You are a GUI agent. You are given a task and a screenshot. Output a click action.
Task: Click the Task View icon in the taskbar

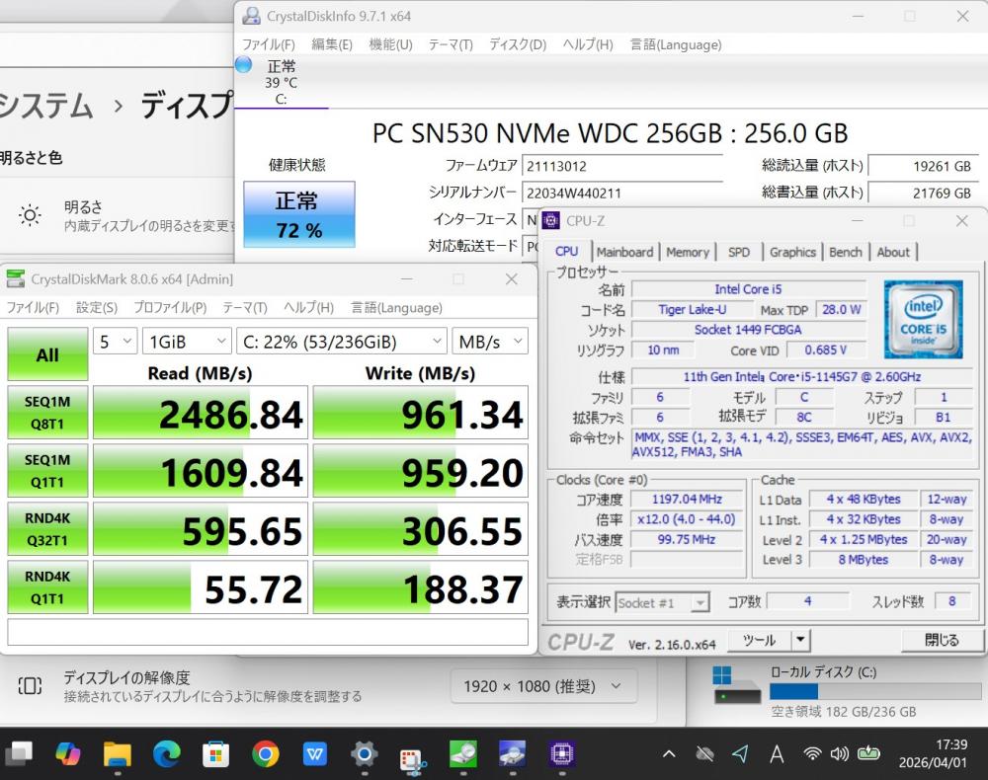[x=19, y=754]
